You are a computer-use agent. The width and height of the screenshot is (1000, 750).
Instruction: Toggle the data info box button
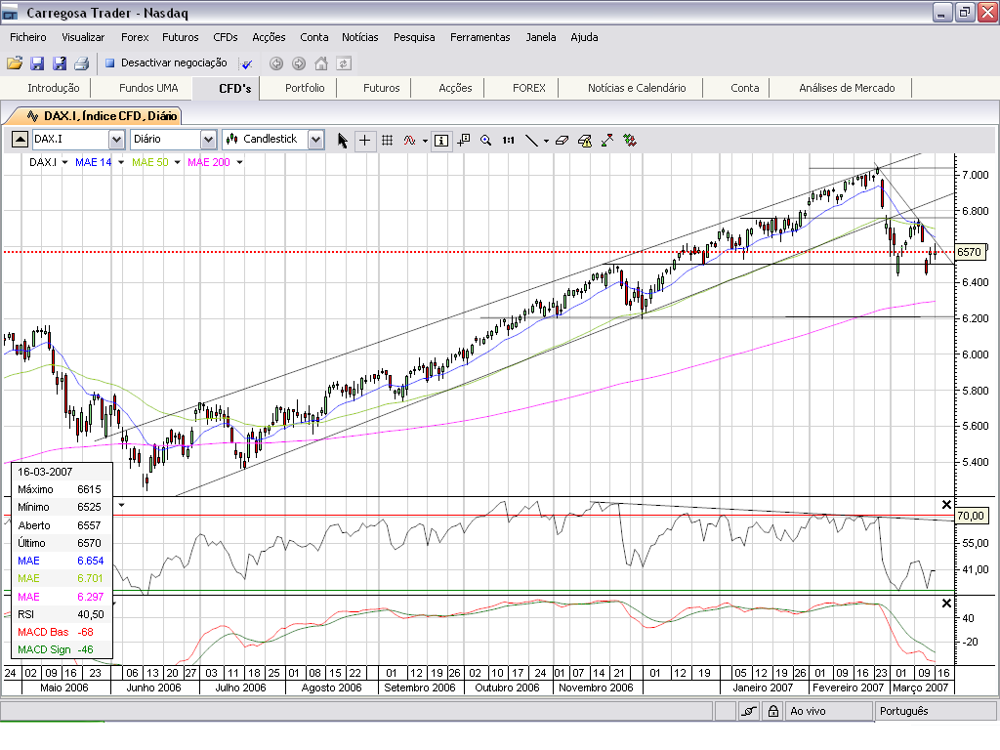441,140
